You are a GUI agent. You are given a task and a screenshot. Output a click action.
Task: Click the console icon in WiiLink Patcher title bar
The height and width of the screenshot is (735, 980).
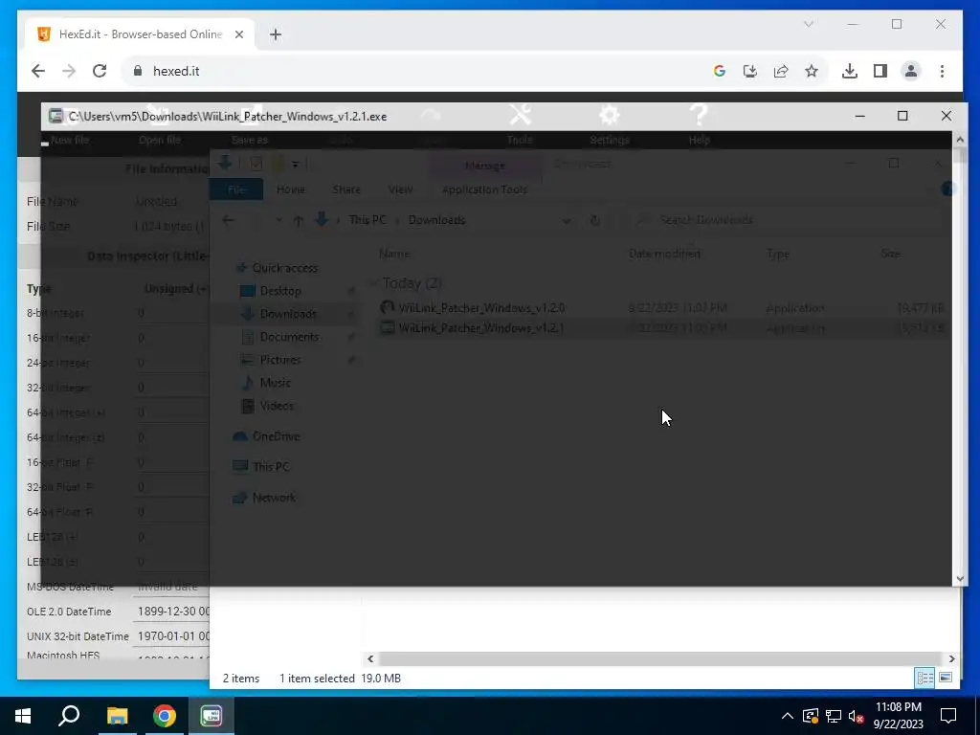56,116
